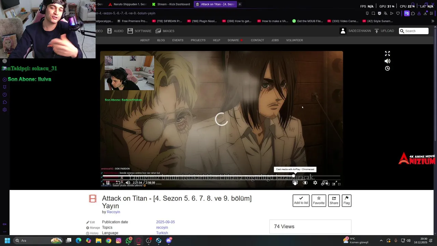
Task: Click the 2025-09-05 publication date link
Action: click(x=165, y=222)
